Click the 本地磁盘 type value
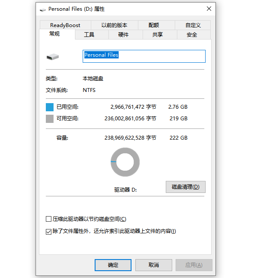 click(x=93, y=79)
